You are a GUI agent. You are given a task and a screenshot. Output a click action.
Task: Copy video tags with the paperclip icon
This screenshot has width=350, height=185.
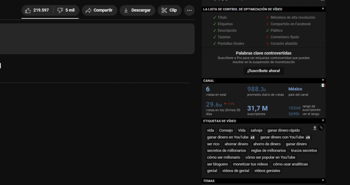coord(321,128)
